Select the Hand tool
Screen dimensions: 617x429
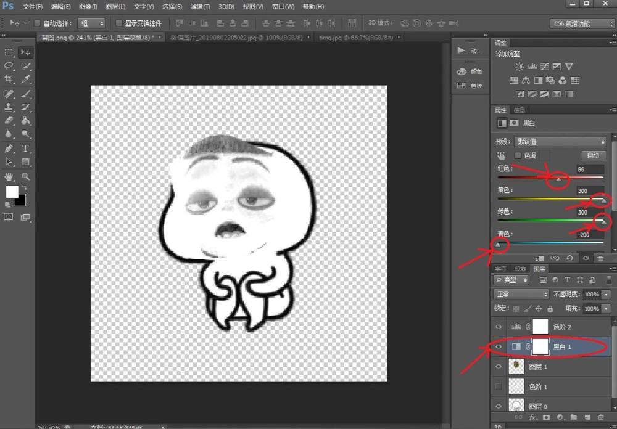(9, 176)
